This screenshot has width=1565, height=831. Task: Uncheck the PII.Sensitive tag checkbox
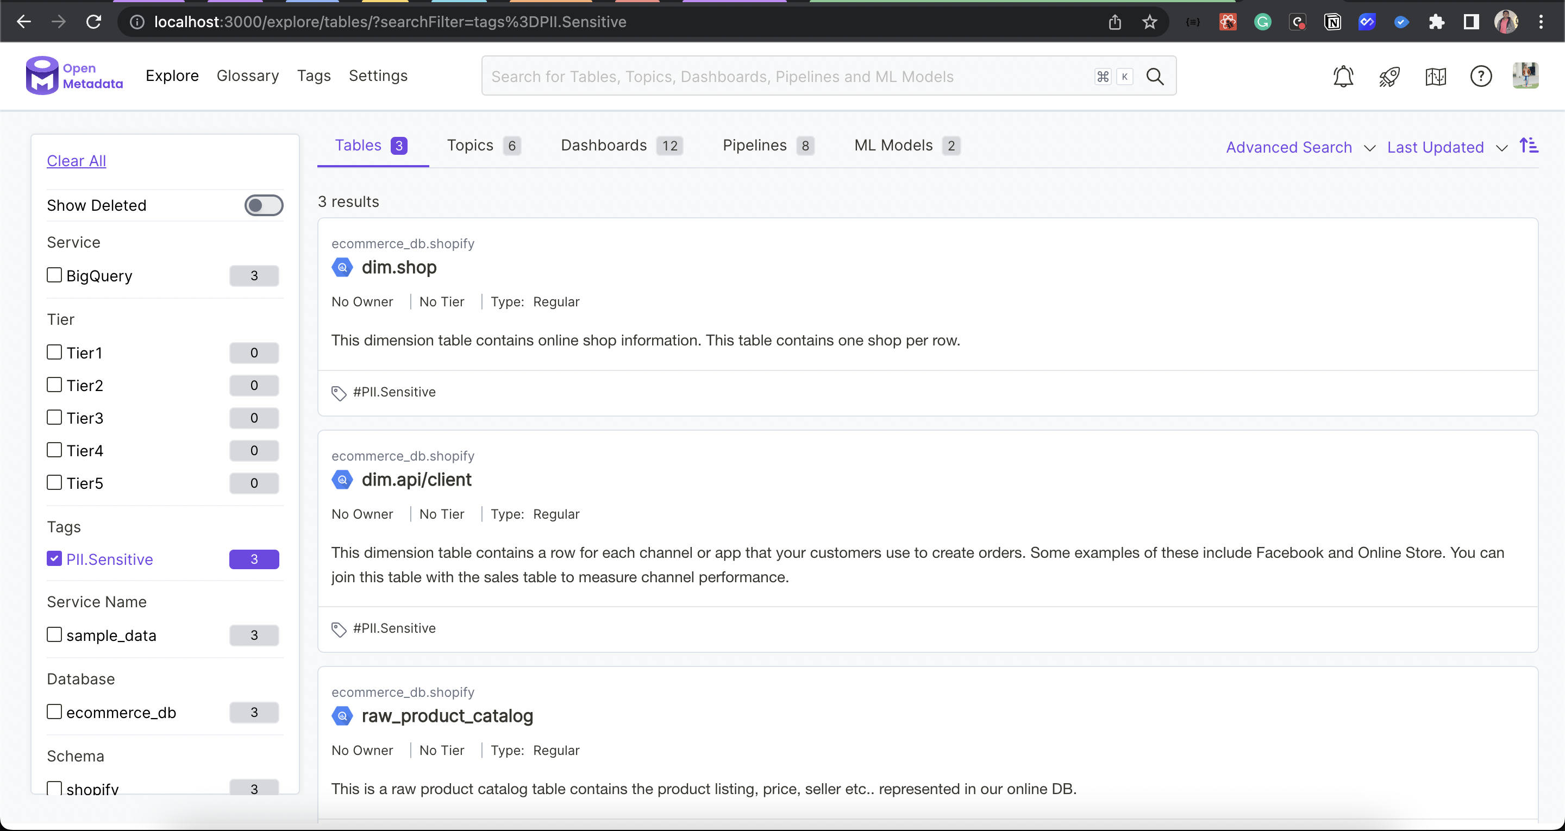click(55, 559)
